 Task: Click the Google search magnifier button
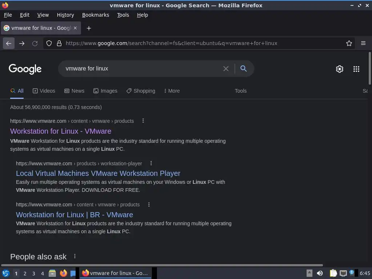point(243,69)
